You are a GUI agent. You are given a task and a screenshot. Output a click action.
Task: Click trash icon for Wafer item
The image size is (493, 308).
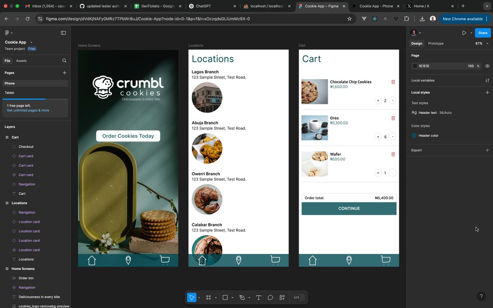(x=393, y=154)
